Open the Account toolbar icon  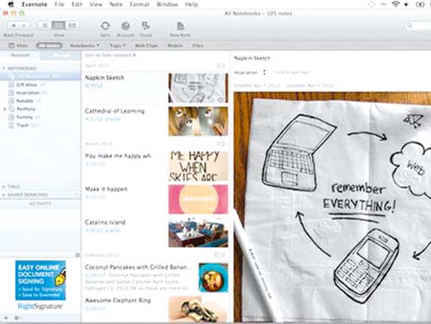(125, 26)
